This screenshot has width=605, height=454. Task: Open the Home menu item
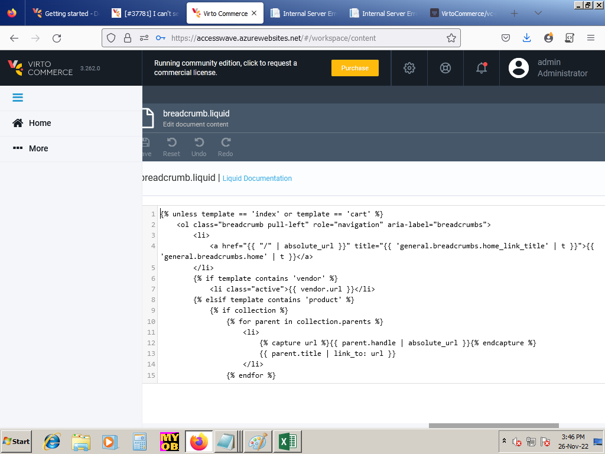tap(39, 123)
